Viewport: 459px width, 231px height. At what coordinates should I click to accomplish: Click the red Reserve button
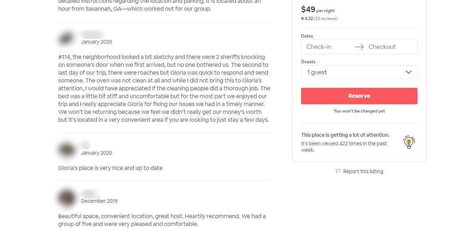click(359, 96)
